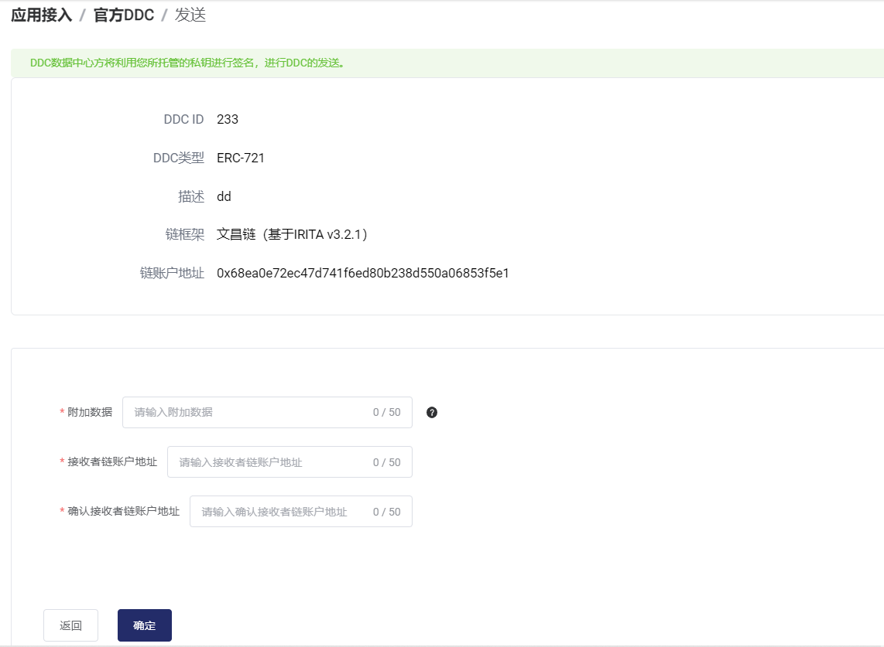Image resolution: width=884 pixels, height=647 pixels.
Task: Focus the 接收者链账户地址 input field
Action: click(x=290, y=461)
